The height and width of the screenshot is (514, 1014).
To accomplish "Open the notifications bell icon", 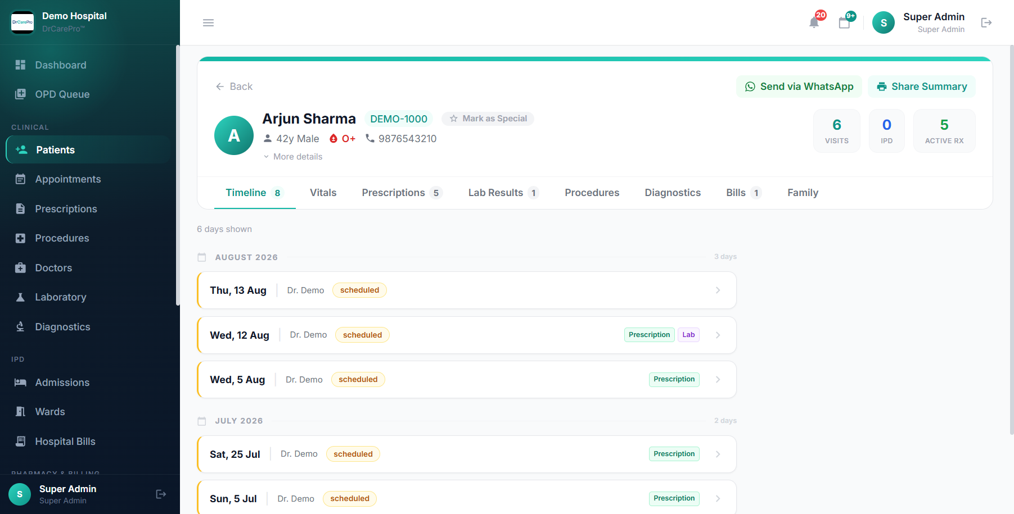I will tap(814, 22).
